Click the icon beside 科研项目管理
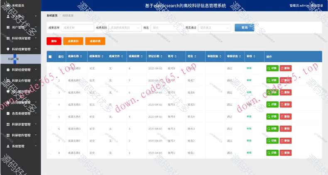Image resolution: width=328 pixels, height=175 pixels. [x=8, y=38]
